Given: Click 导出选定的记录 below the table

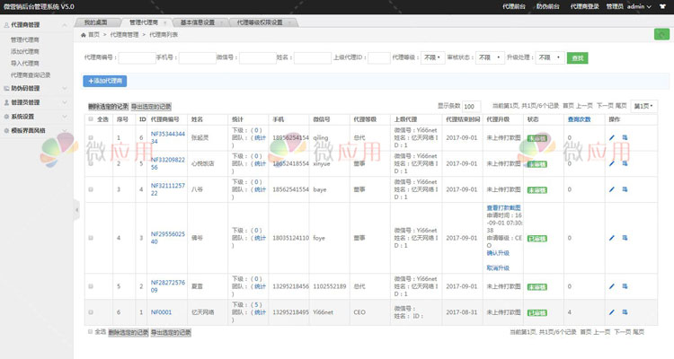Looking at the screenshot, I should click(x=171, y=332).
